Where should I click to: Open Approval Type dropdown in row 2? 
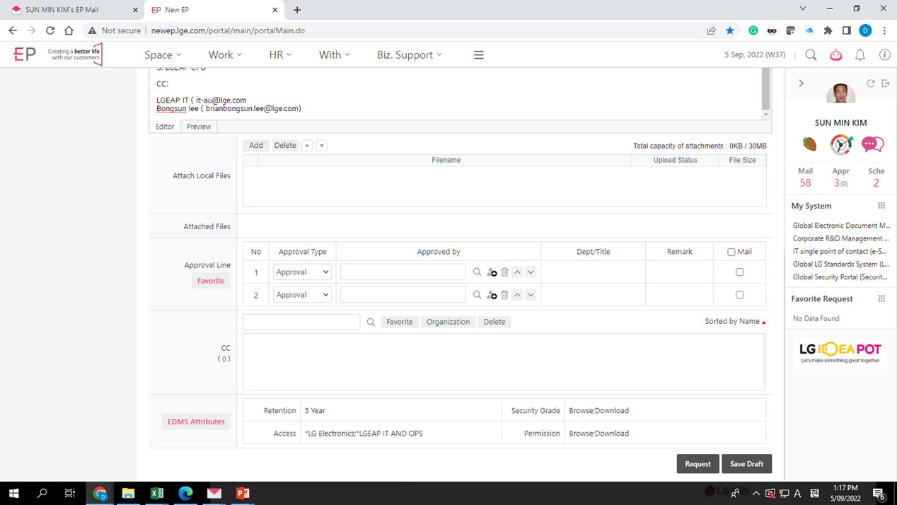pyautogui.click(x=302, y=295)
